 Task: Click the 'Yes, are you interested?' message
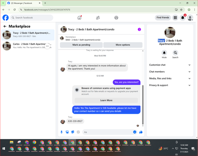(127, 82)
